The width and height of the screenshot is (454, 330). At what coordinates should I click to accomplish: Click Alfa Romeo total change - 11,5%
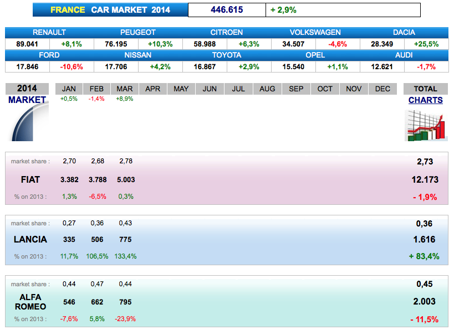point(425,319)
